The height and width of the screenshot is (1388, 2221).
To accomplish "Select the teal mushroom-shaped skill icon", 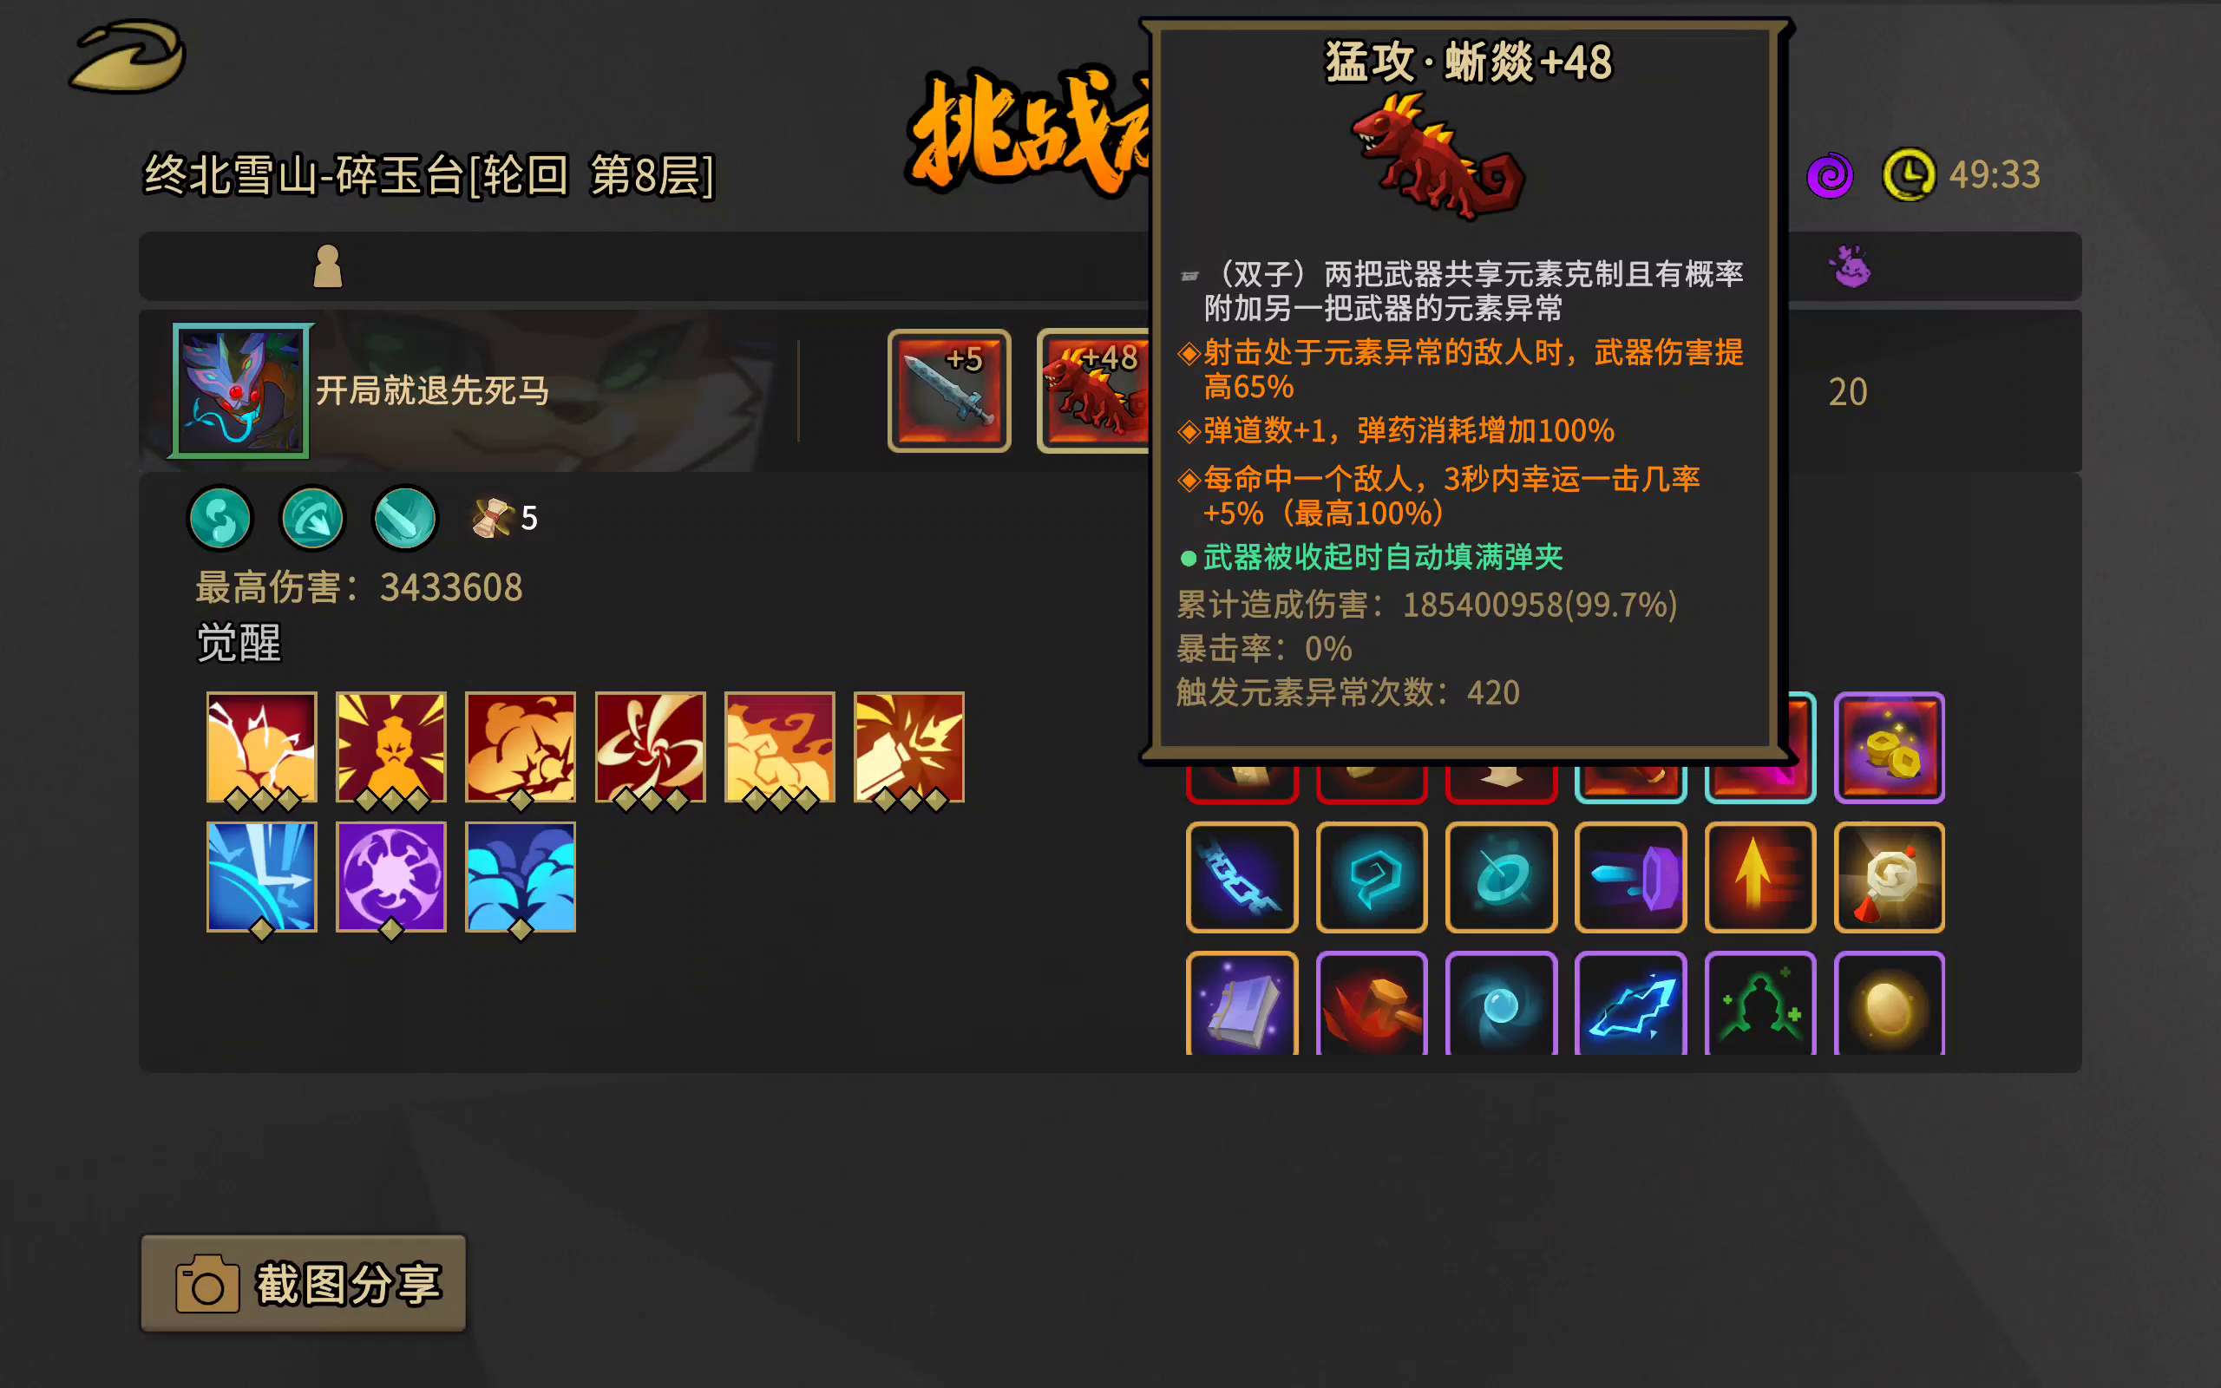I will [312, 518].
